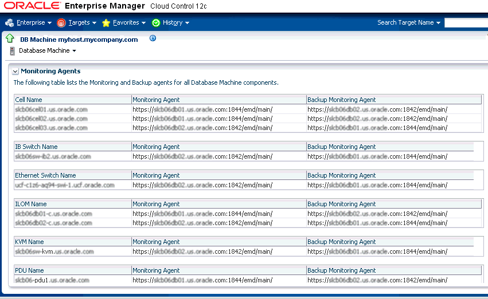
Task: Click the KVM Name column header
Action: [x=73, y=242]
